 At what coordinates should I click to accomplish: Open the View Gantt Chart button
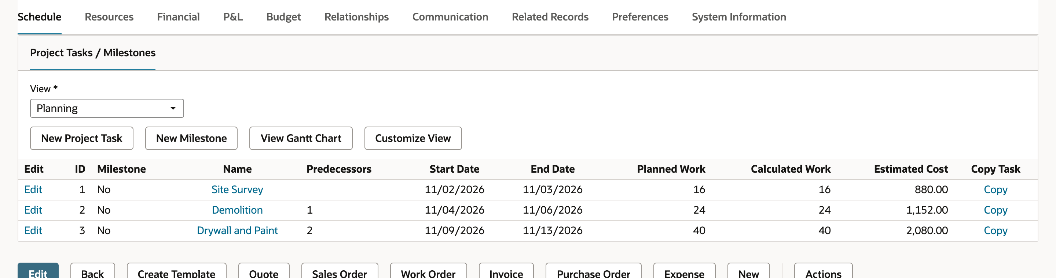pos(301,138)
